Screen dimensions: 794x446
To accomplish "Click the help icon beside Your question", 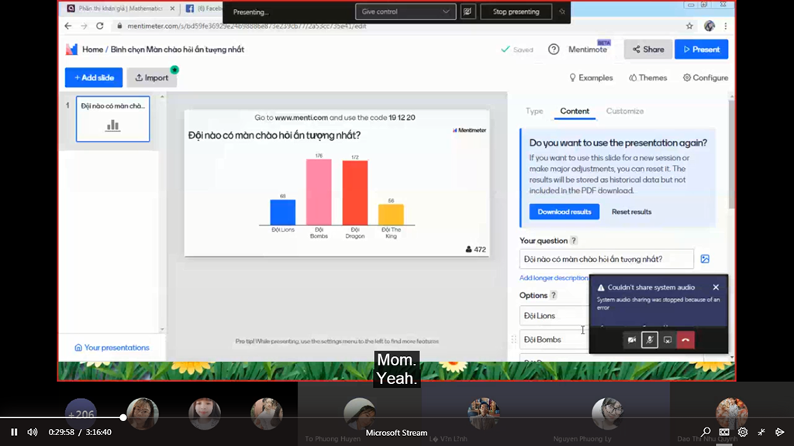I will coord(574,241).
